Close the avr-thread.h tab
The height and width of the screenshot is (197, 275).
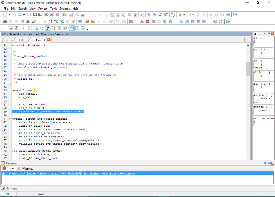[x=48, y=40]
